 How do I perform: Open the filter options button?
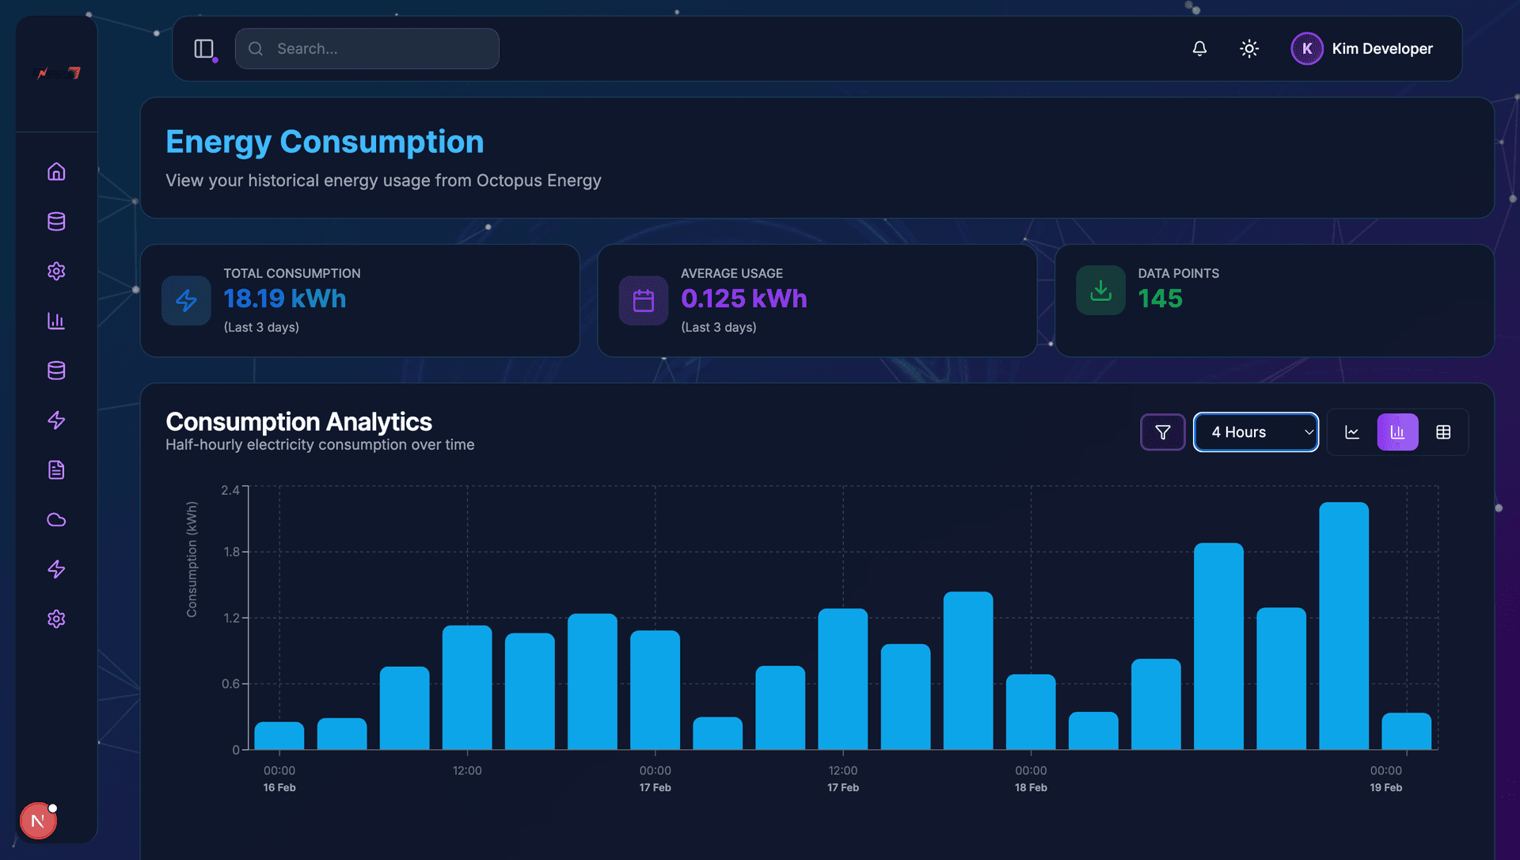(x=1162, y=432)
